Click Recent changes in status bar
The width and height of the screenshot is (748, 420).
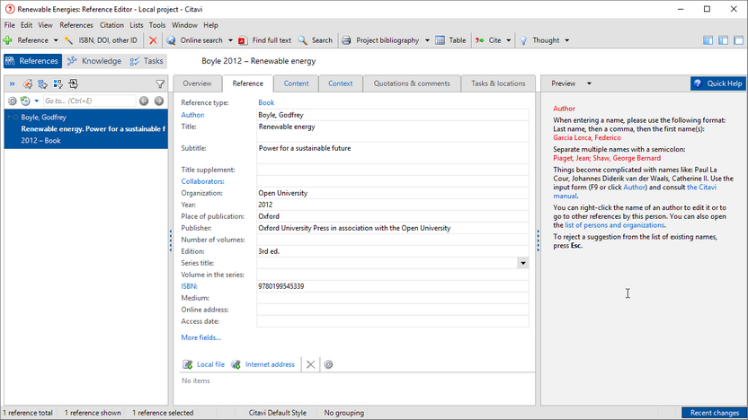click(715, 413)
